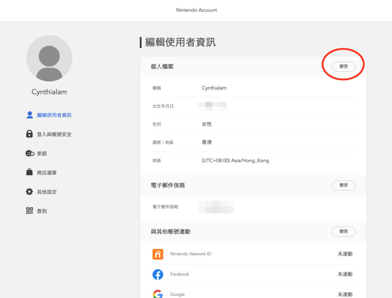
Task: Click the person icon beside 編輯使用者資訊
Action: click(x=30, y=115)
